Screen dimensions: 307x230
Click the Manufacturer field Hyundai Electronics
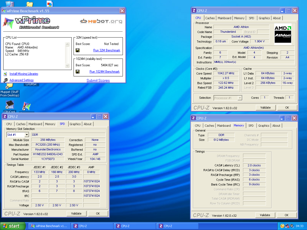[x=48, y=149]
